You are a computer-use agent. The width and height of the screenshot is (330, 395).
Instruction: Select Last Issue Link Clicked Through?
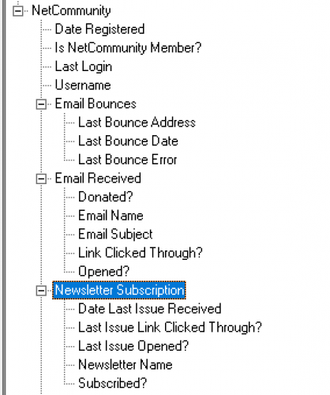pos(170,327)
